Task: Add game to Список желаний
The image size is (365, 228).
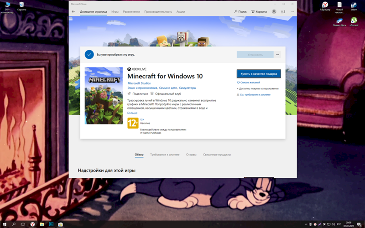Action: click(248, 83)
